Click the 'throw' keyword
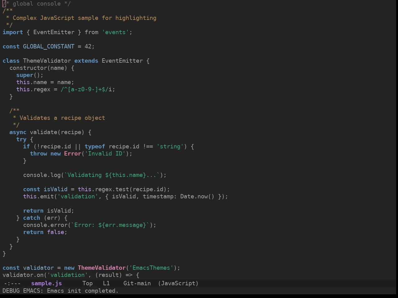Screen dimensions: 398x298 (38, 154)
